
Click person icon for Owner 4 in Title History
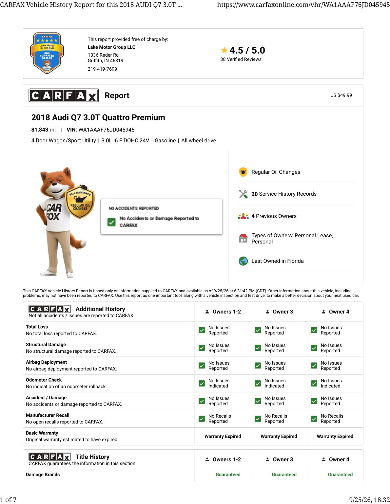click(x=323, y=459)
